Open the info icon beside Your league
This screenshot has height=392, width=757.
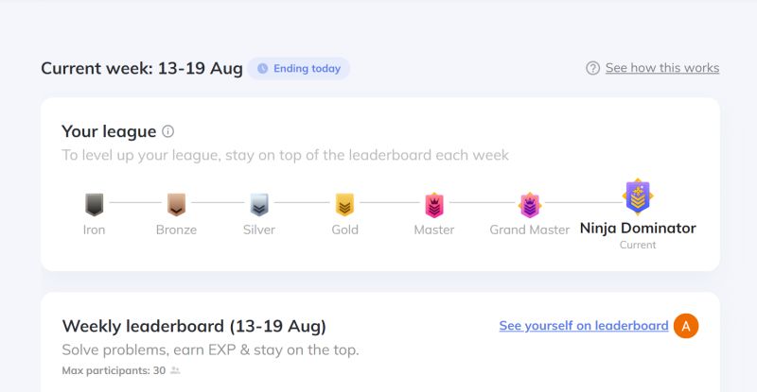tap(167, 131)
